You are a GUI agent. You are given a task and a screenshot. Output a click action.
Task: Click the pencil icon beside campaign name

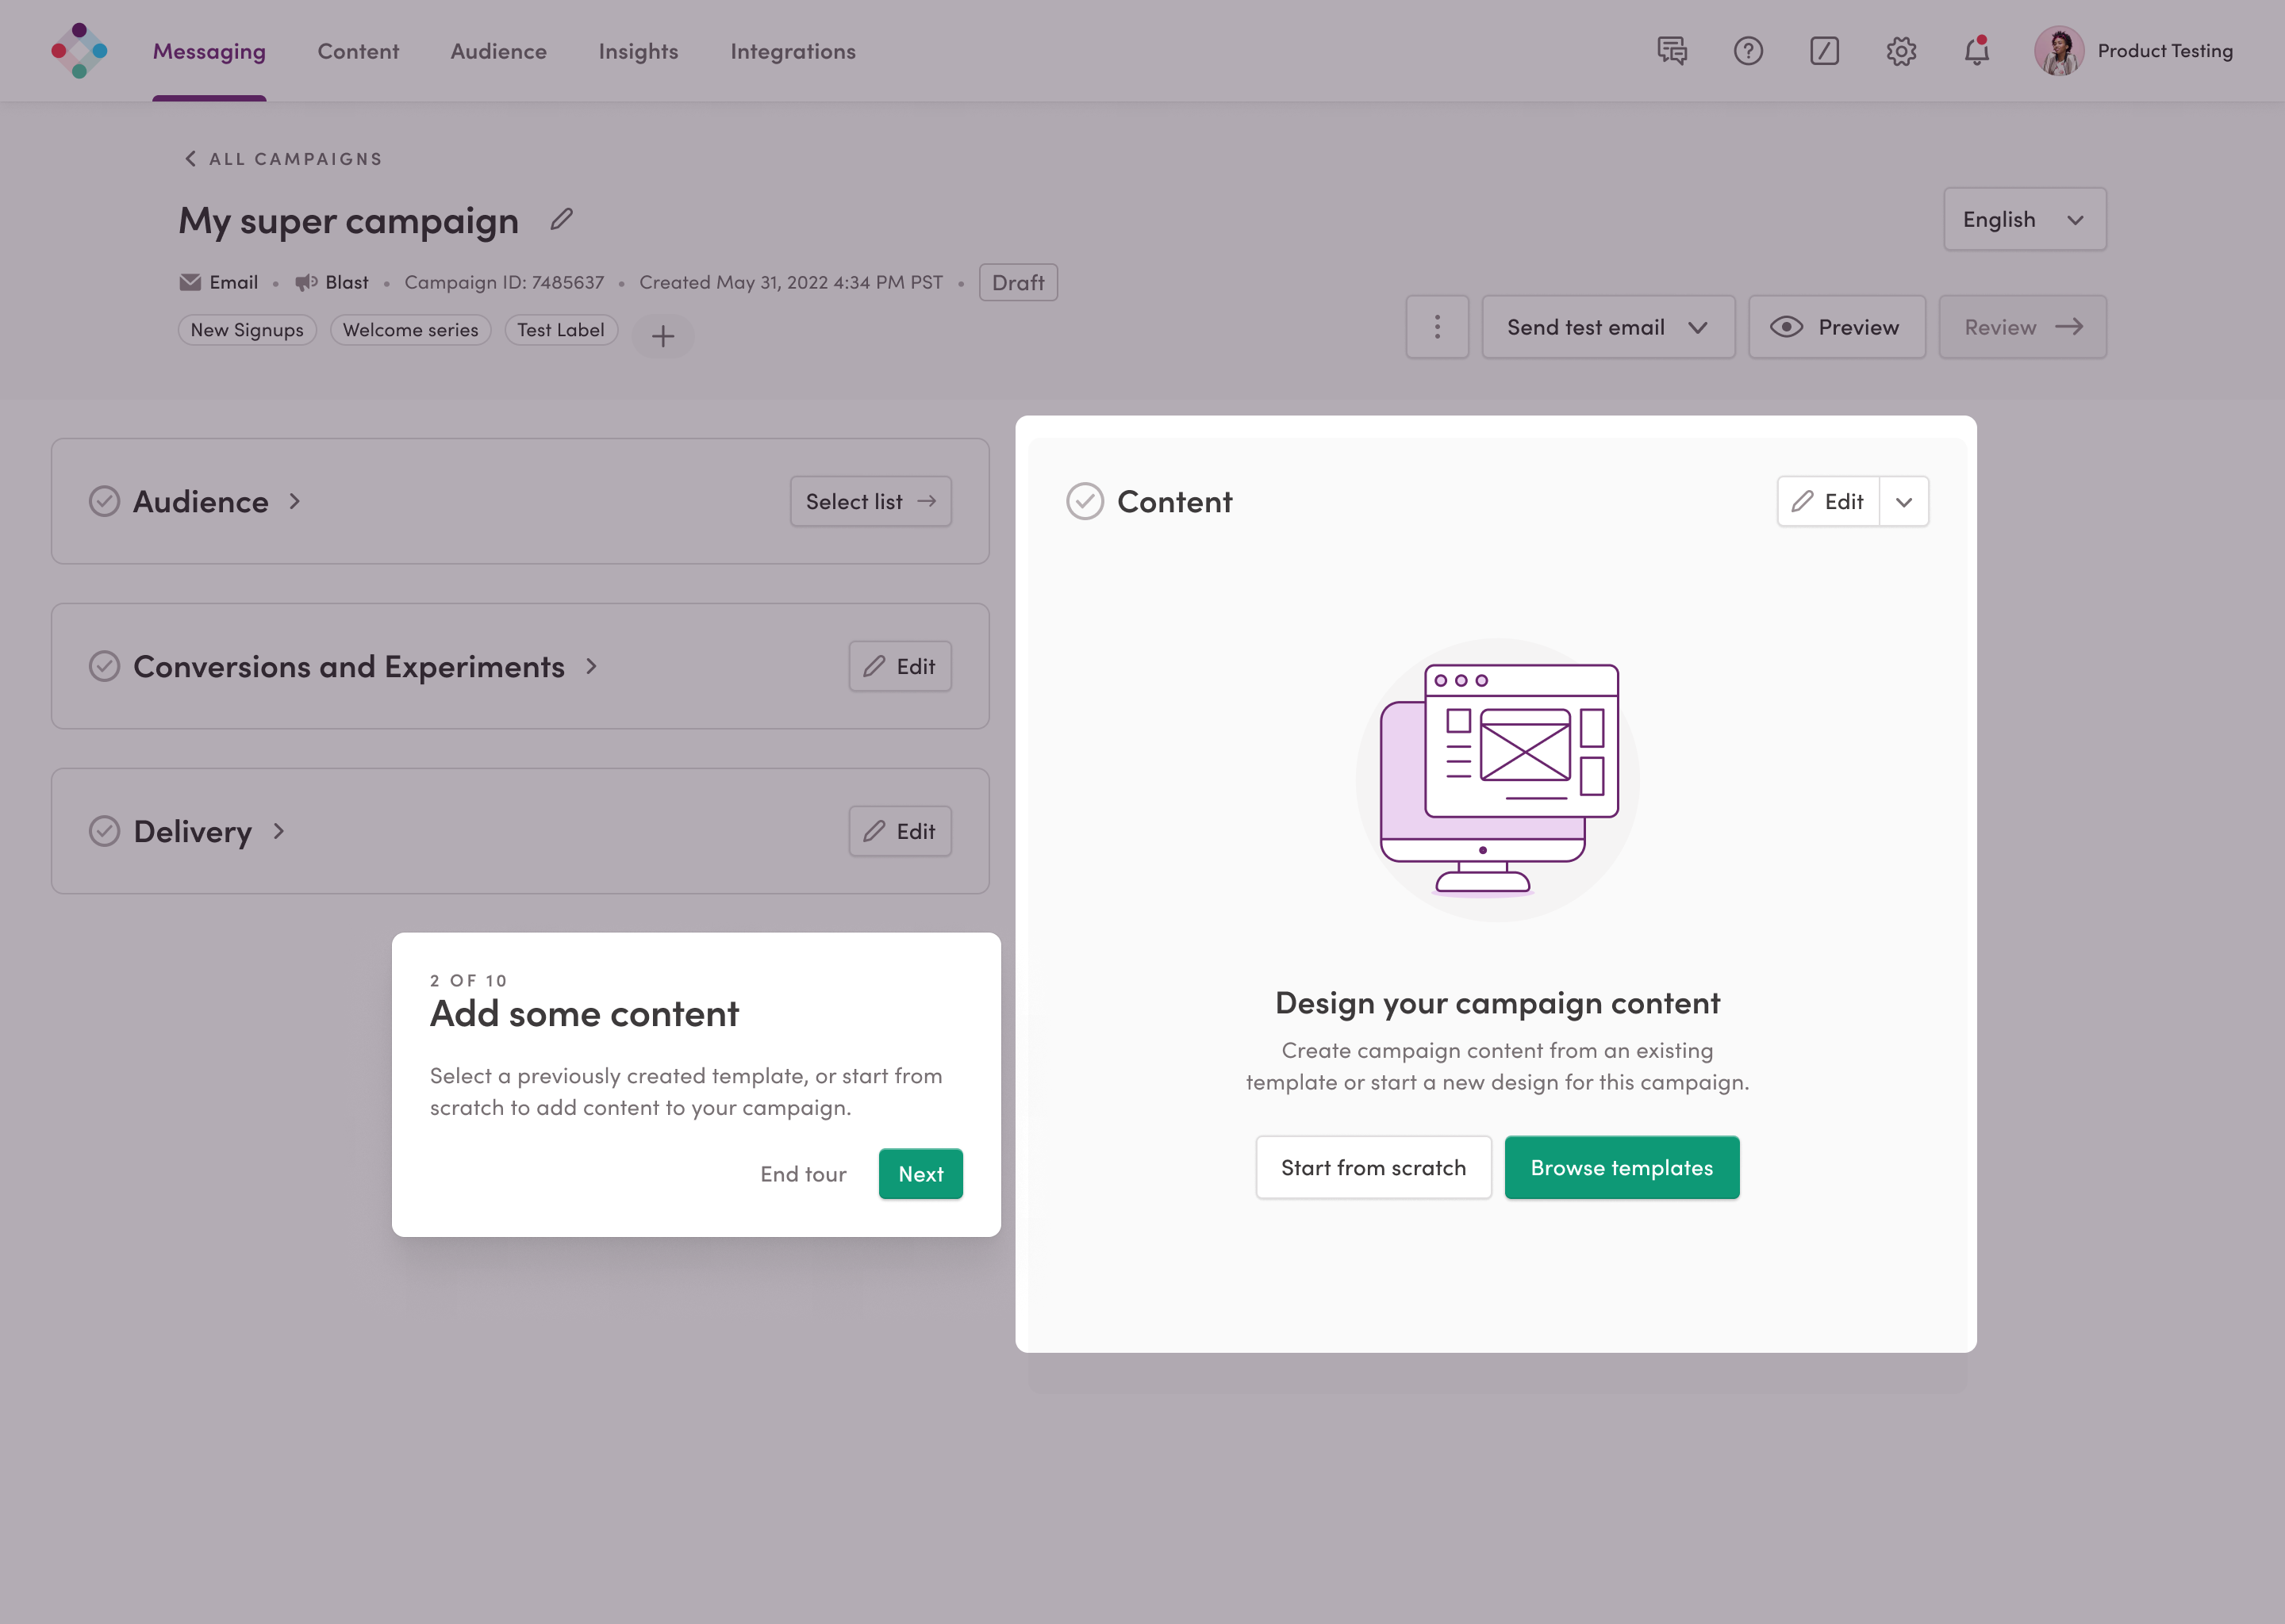561,219
